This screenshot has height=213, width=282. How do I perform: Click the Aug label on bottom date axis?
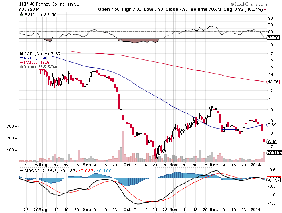(x=43, y=210)
